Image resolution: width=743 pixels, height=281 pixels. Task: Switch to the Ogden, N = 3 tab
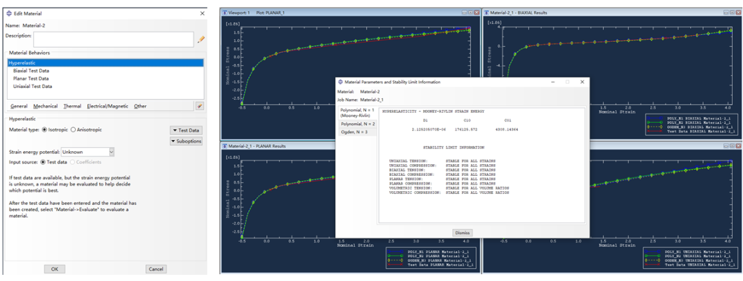(x=357, y=132)
